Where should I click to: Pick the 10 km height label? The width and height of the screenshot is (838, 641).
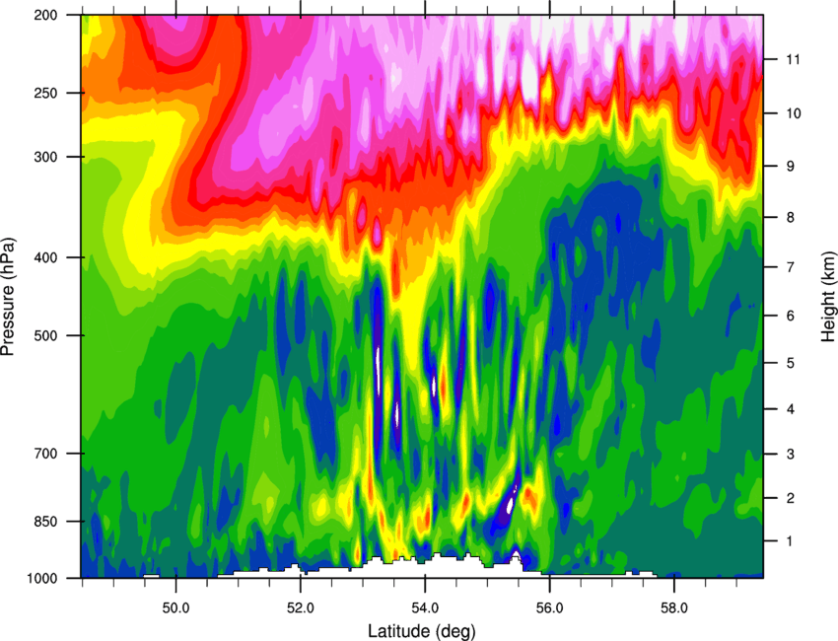[x=793, y=113]
